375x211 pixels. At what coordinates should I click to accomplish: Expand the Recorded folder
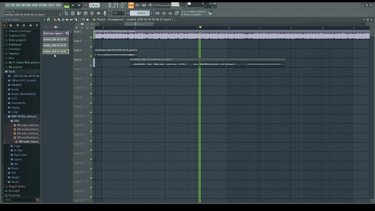click(x=12, y=191)
